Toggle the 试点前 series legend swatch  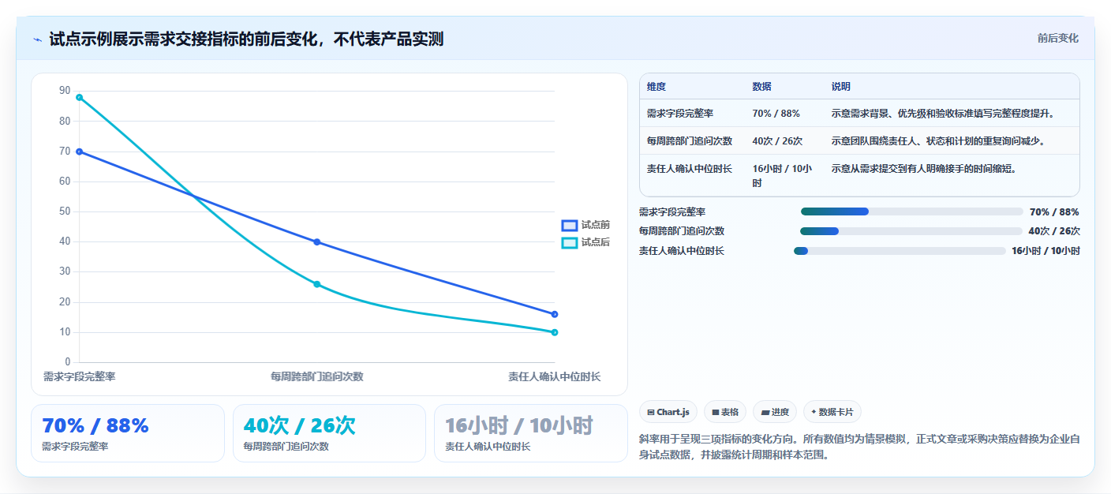click(x=570, y=226)
